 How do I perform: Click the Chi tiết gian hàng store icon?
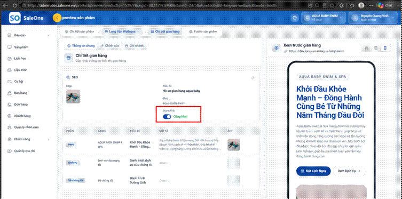tap(68, 58)
